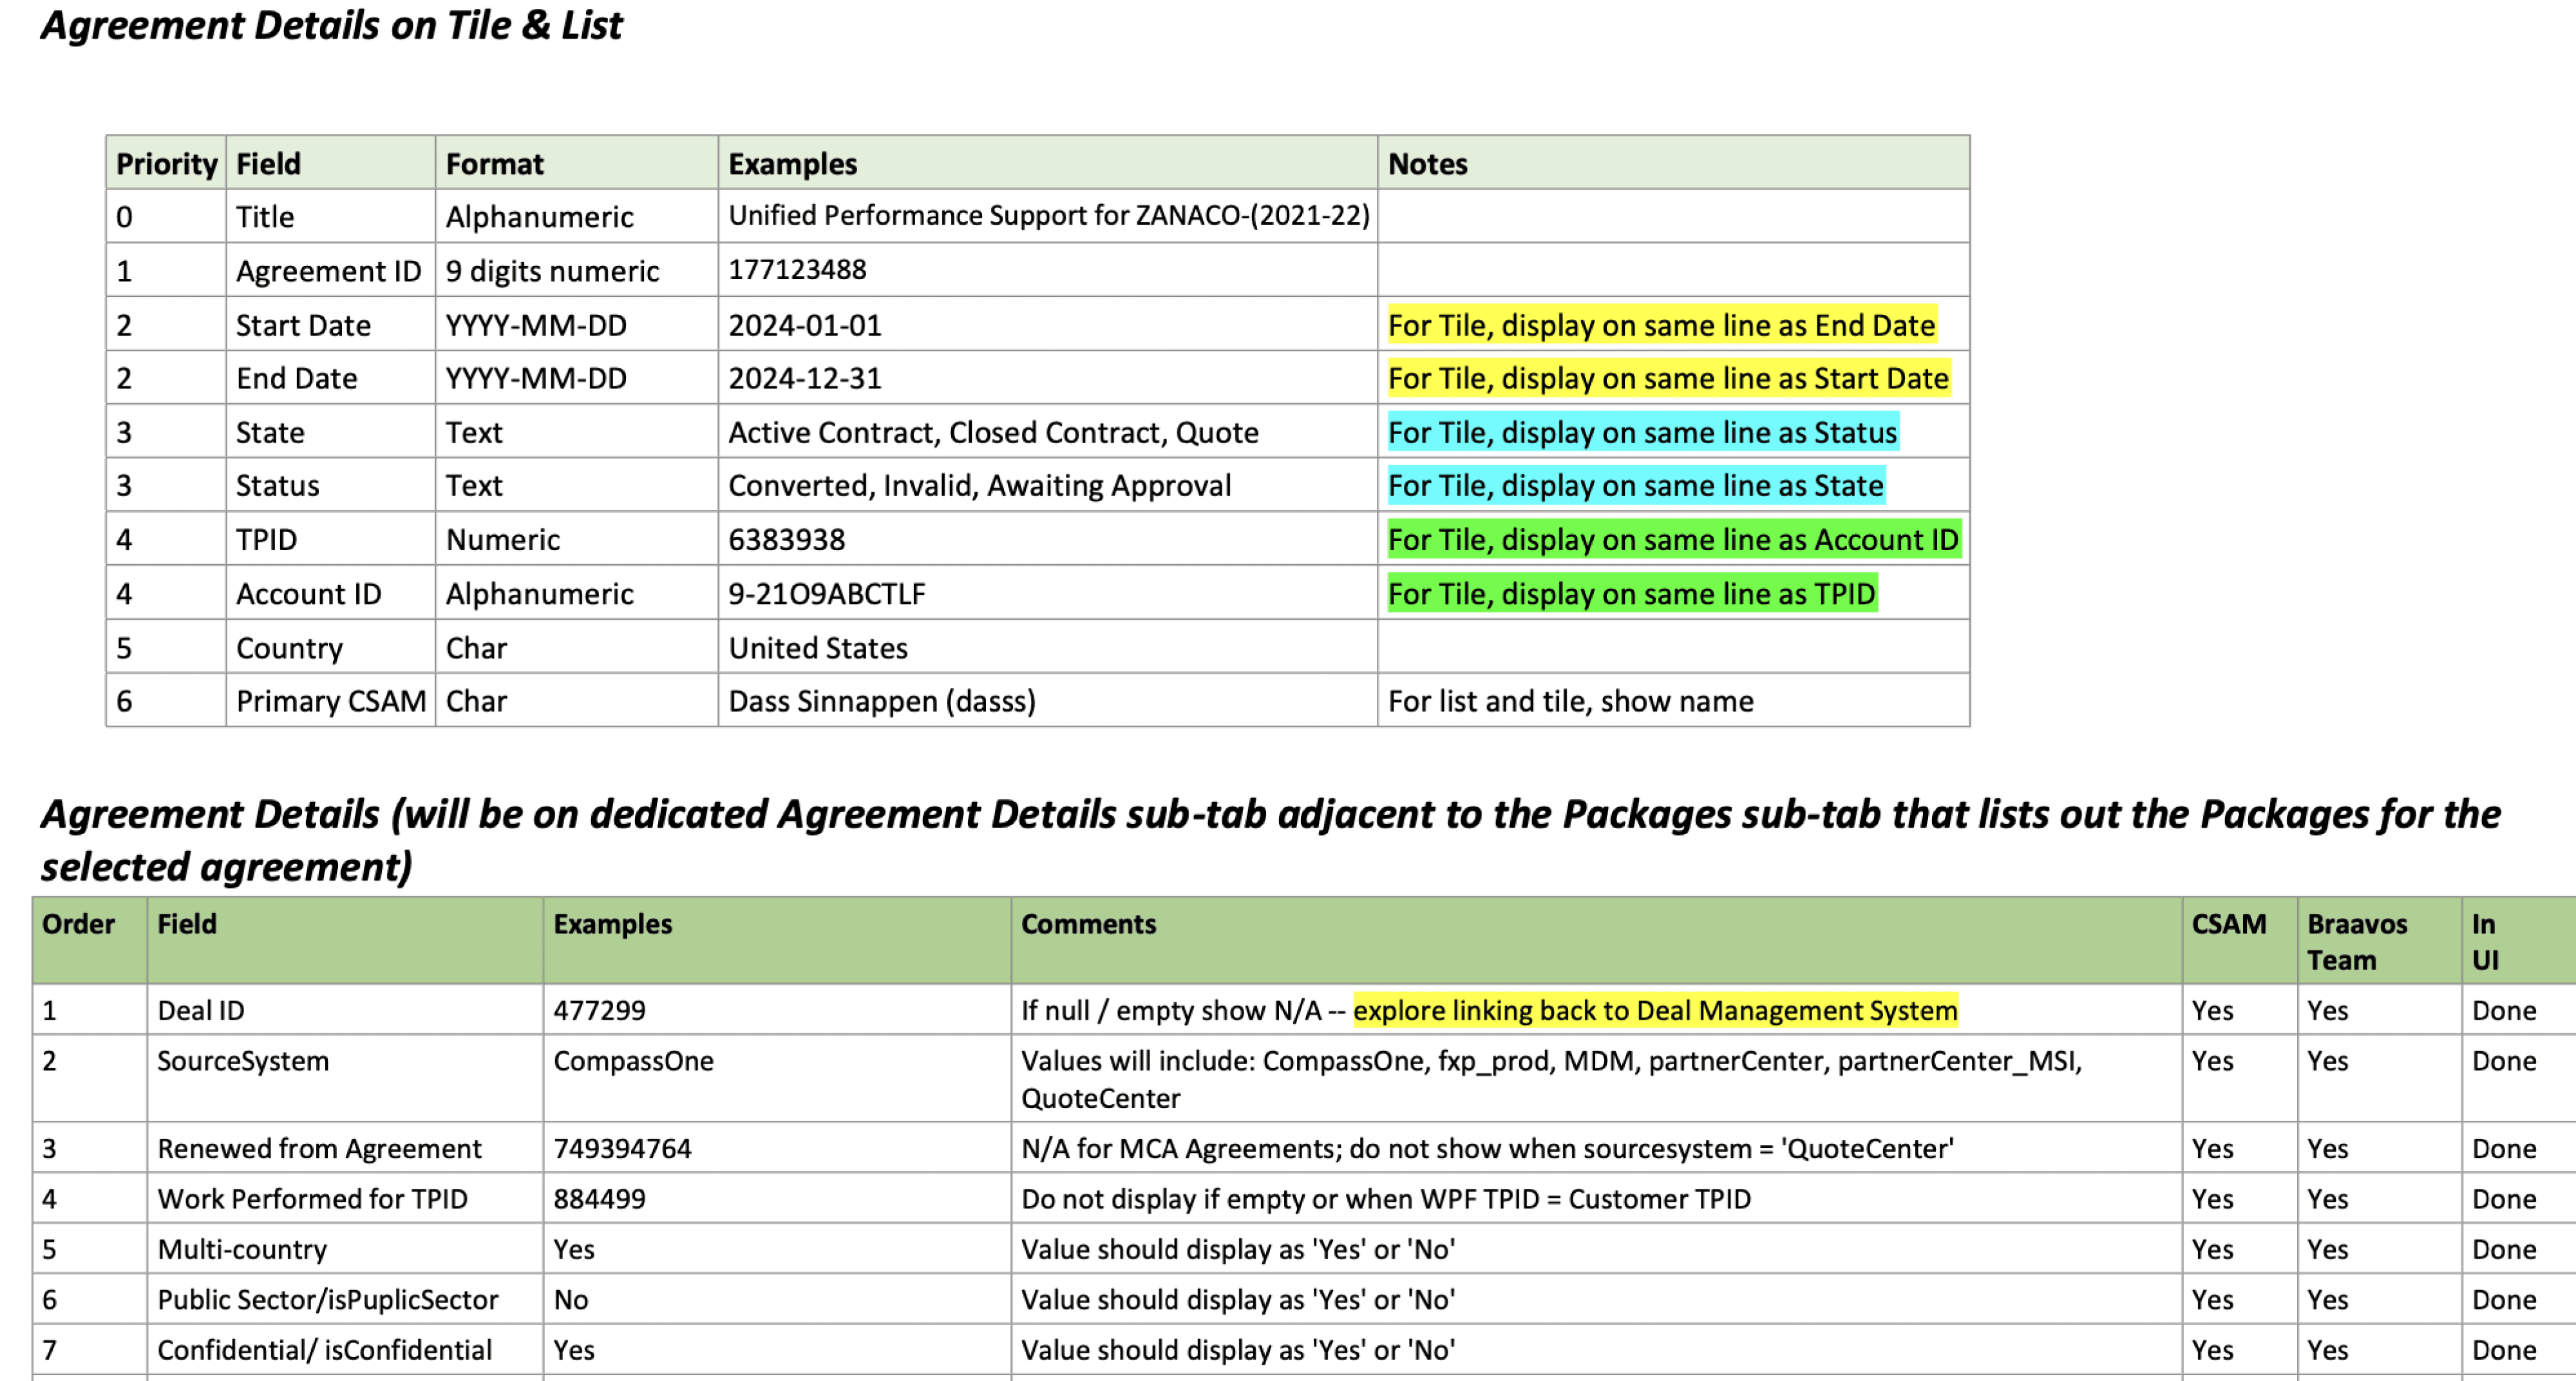Click cyan note about Status line
Viewport: 2576px width, 1381px height.
[x=1642, y=433]
